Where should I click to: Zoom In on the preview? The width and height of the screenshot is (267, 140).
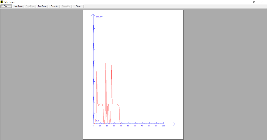click(x=54, y=6)
